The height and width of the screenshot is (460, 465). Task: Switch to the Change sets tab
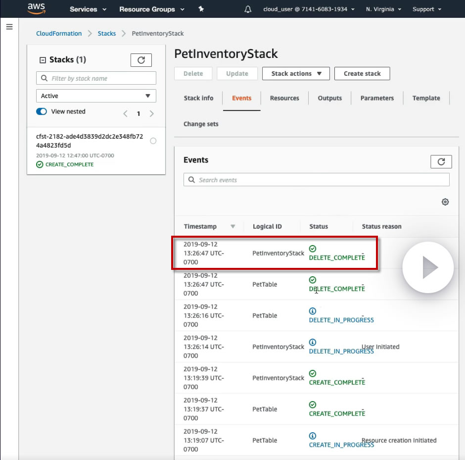pyautogui.click(x=201, y=124)
